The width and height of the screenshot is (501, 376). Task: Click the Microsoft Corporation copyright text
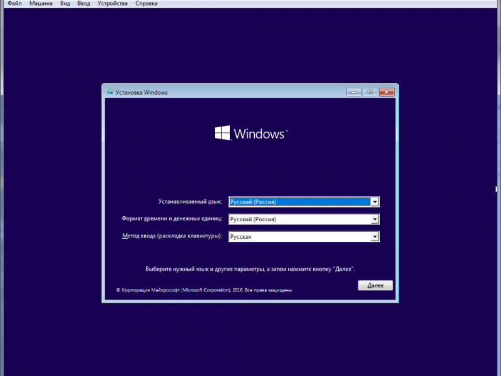point(205,290)
